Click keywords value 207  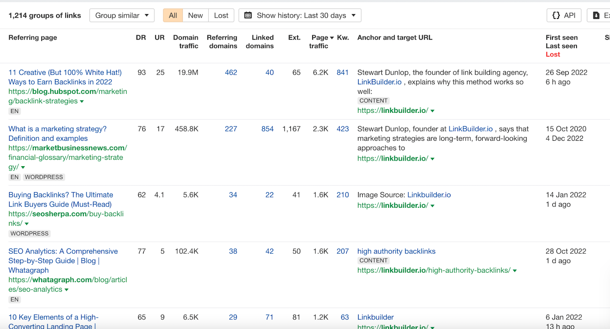coord(343,251)
